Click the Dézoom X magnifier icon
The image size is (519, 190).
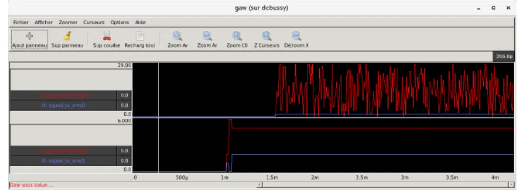pyautogui.click(x=297, y=36)
